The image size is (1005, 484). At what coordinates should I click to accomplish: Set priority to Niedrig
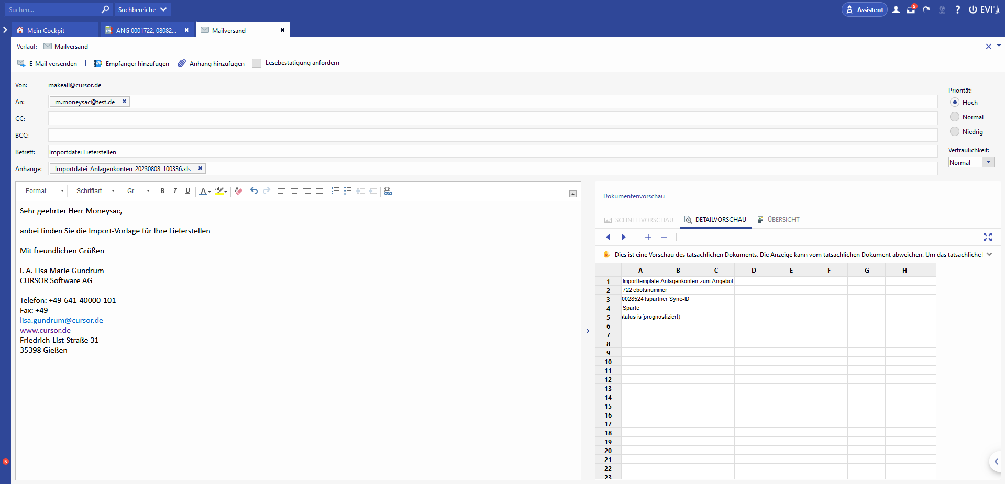[955, 132]
